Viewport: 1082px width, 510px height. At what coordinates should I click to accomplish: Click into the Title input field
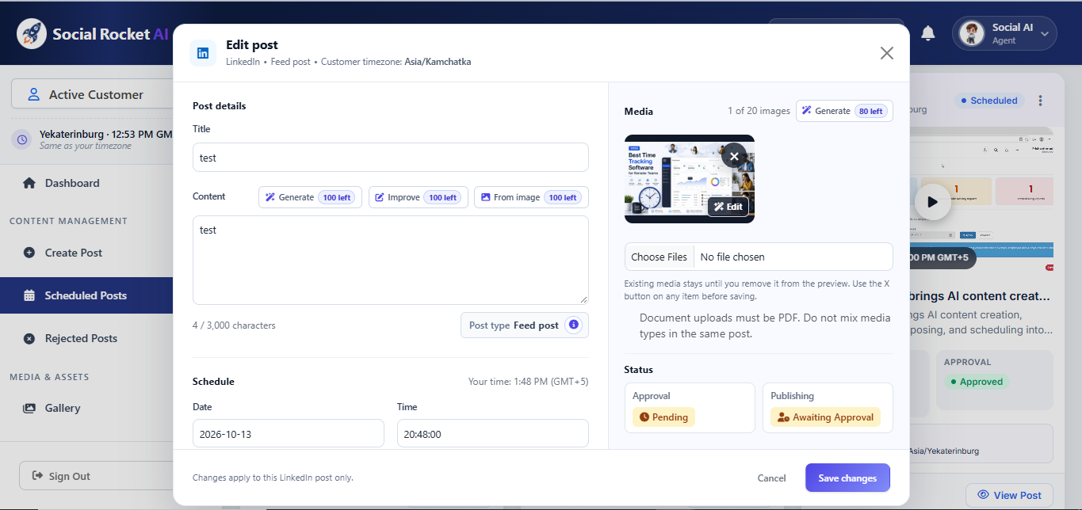(390, 158)
